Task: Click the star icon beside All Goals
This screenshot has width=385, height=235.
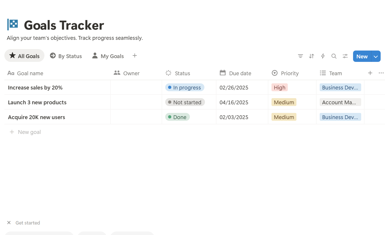Action: [x=12, y=55]
